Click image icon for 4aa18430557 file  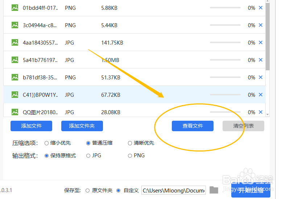pyautogui.click(x=15, y=42)
